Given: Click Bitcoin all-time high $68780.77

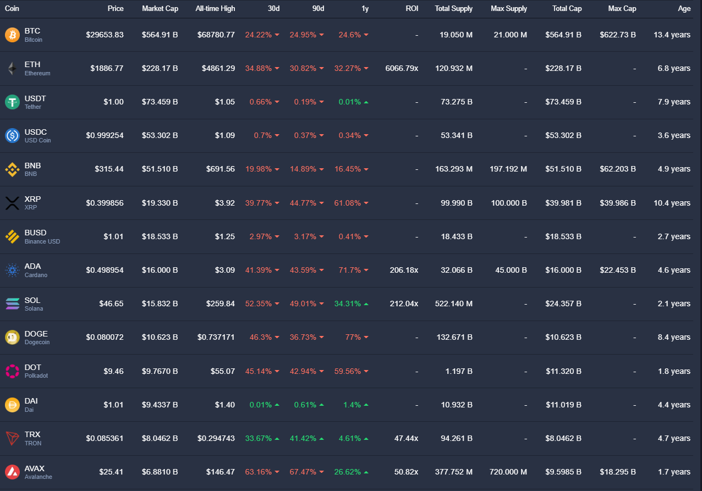Looking at the screenshot, I should (216, 35).
